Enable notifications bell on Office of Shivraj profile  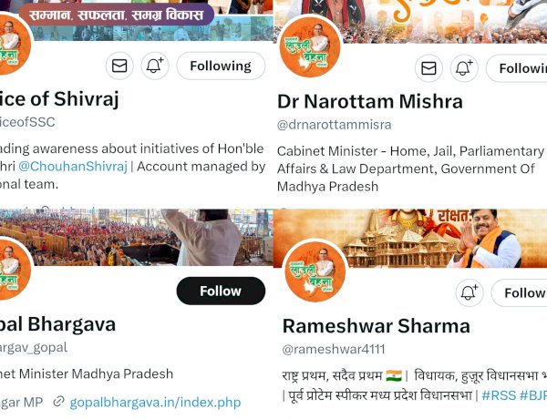tap(155, 66)
